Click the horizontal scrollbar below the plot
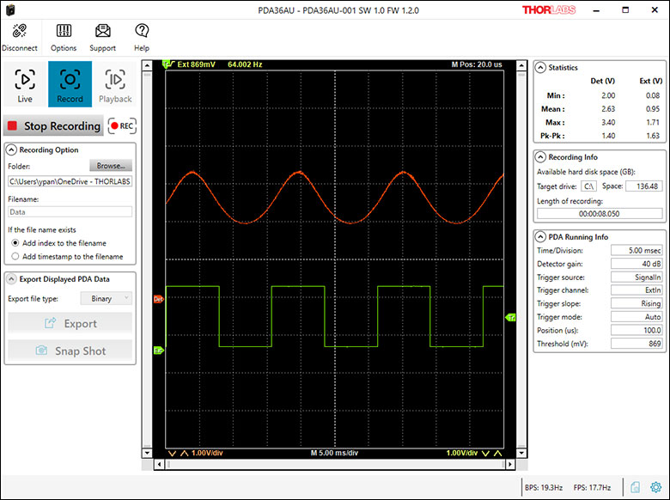670x500 pixels. [335, 464]
